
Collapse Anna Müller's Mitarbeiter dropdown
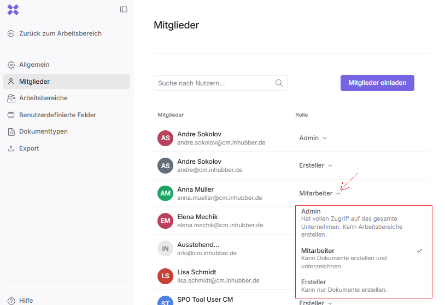[320, 193]
